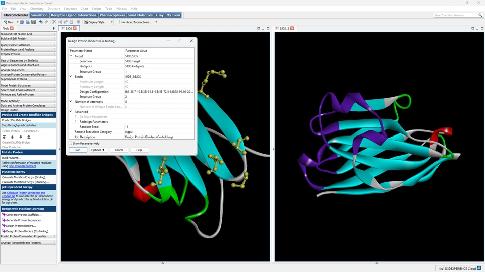The image size is (485, 272).
Task: Open the Small Molecules tab
Action: [140, 15]
